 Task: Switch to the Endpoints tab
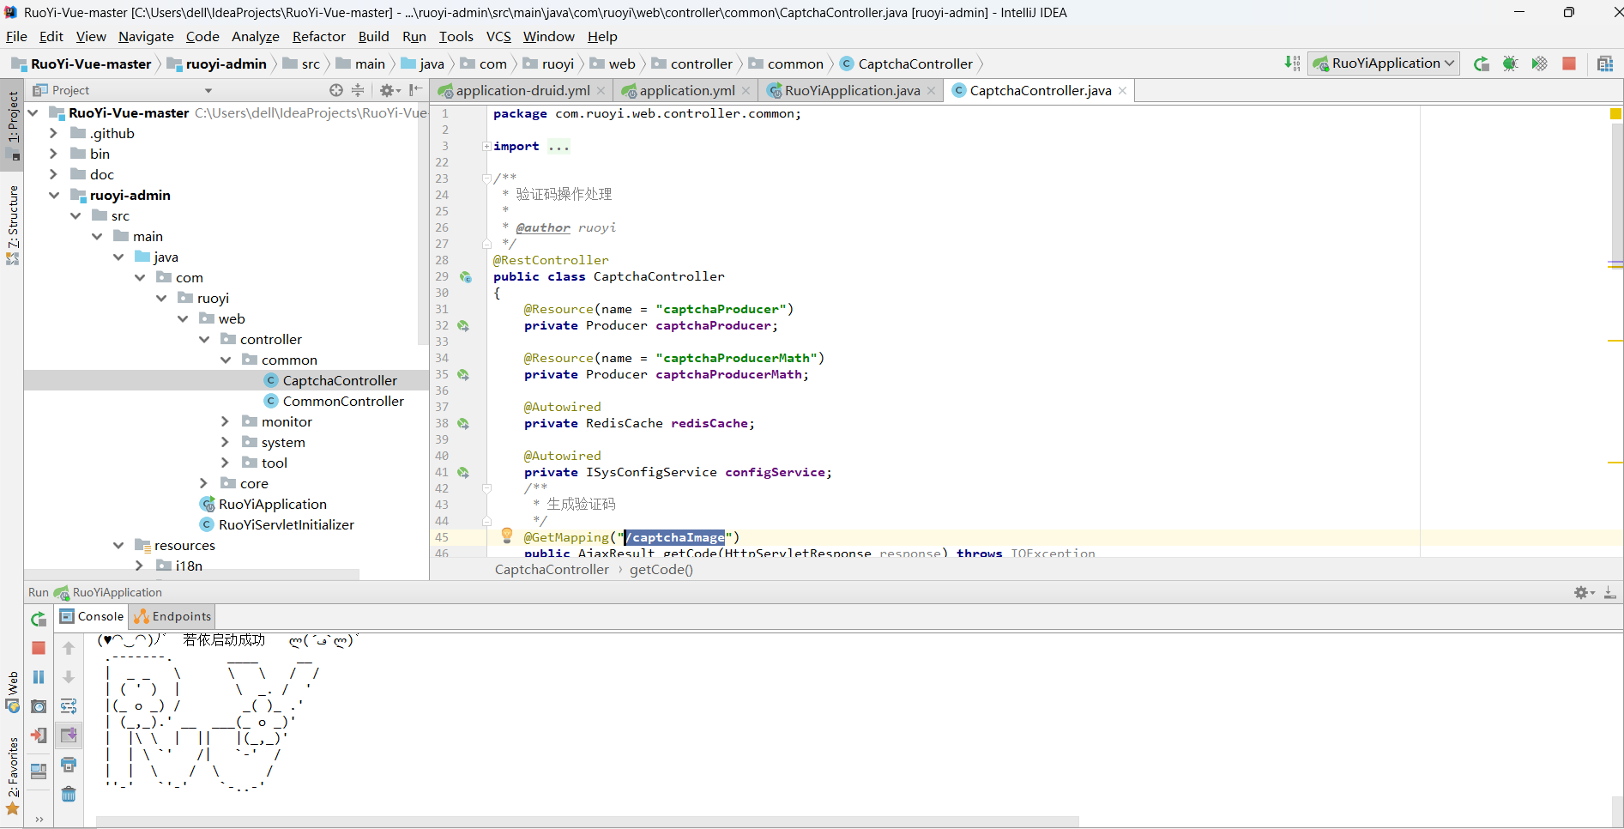click(172, 616)
